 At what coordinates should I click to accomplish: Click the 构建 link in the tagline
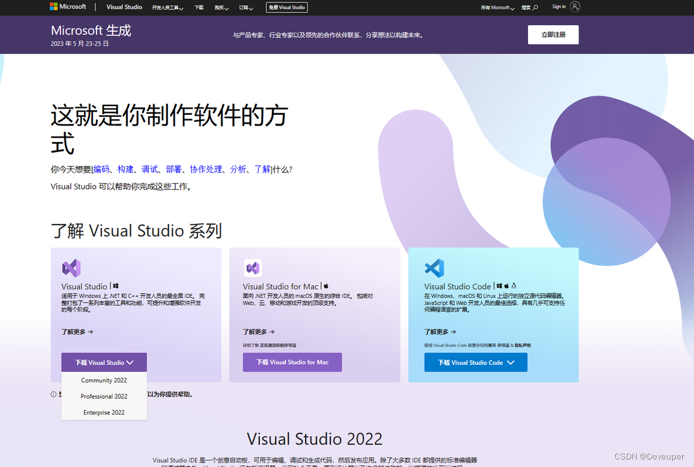(126, 169)
